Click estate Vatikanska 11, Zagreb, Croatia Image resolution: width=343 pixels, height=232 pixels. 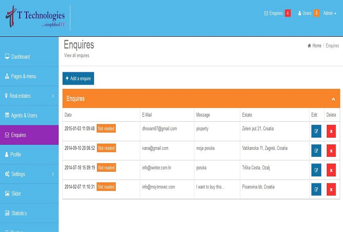coord(265,148)
